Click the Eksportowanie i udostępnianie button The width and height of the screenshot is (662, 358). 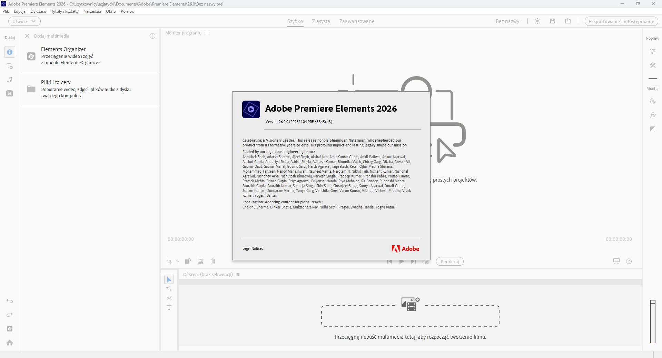[621, 21]
